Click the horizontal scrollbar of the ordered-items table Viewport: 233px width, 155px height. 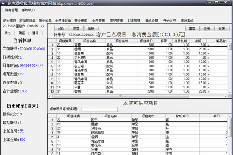pyautogui.click(x=120, y=96)
